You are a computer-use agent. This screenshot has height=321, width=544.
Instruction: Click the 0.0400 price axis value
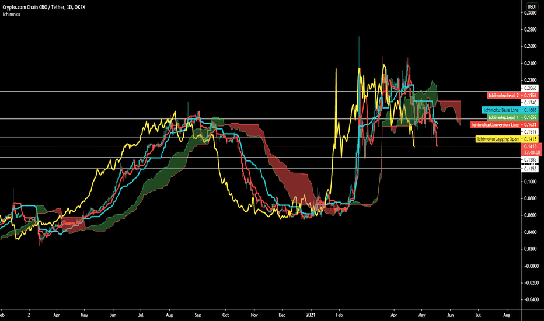point(530,232)
